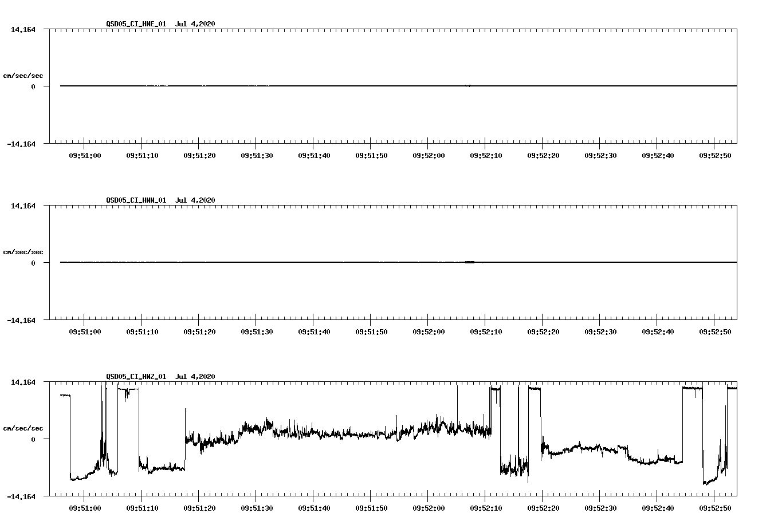Click the 09:51:10 label on HNZ chart

click(142, 508)
